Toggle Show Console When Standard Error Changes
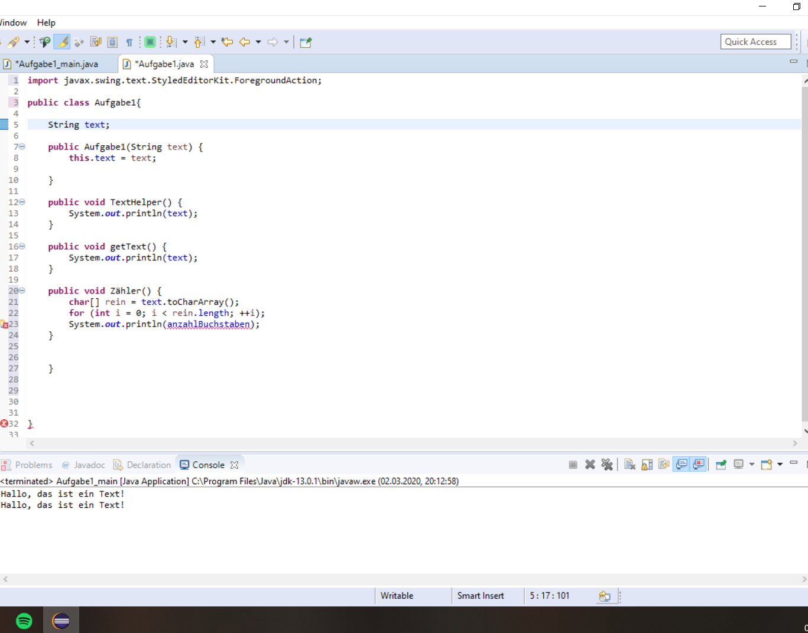The width and height of the screenshot is (808, 633). click(699, 464)
